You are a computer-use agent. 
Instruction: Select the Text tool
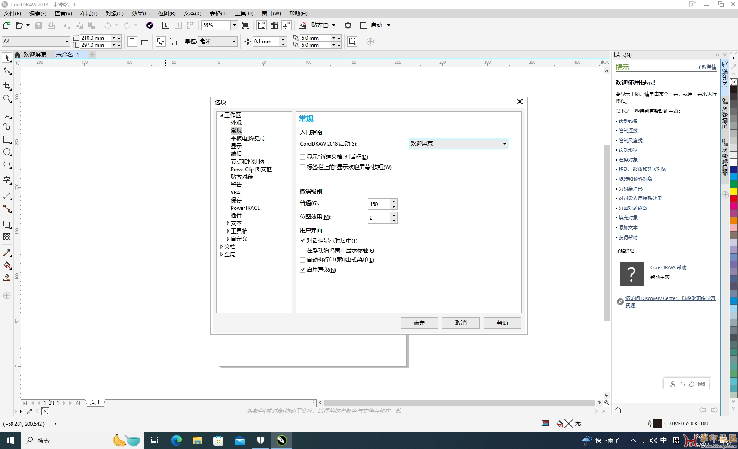[7, 180]
